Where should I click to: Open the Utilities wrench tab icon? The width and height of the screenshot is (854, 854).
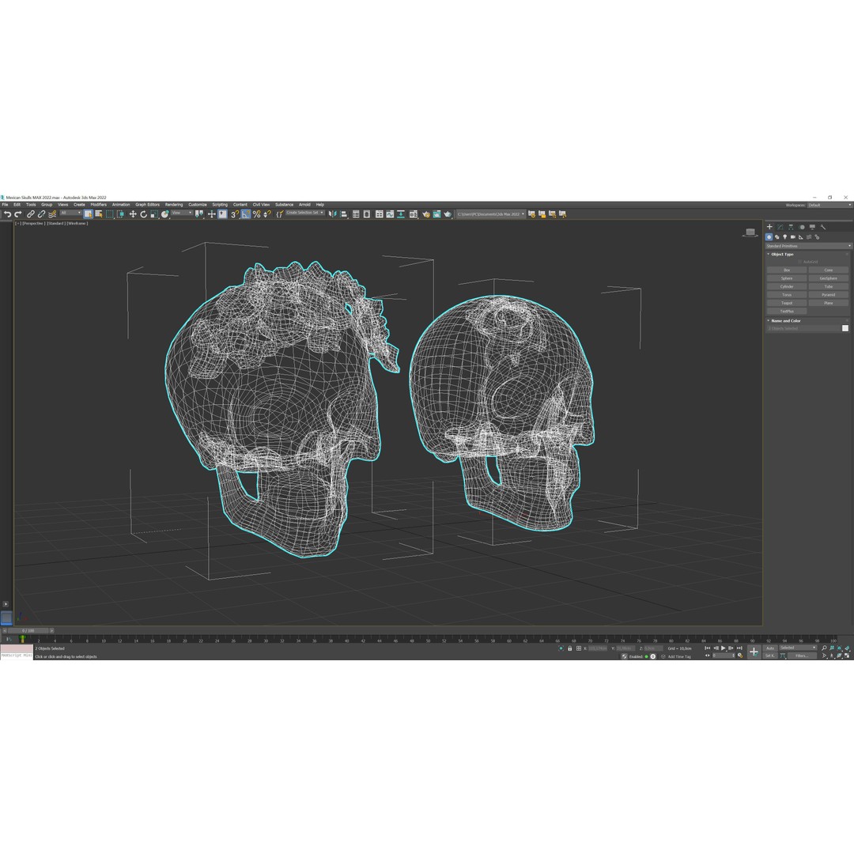pyautogui.click(x=823, y=227)
